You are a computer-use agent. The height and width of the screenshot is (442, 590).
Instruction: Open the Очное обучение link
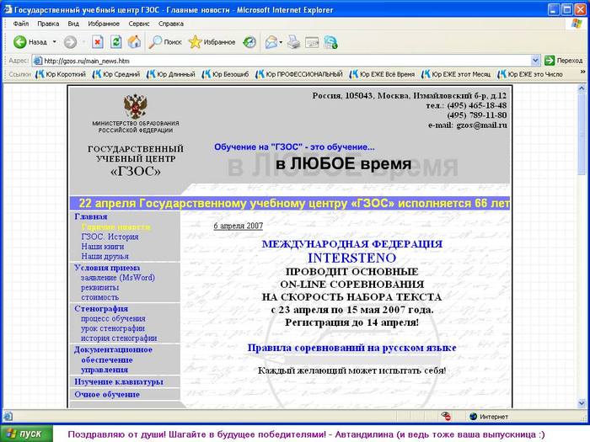(107, 394)
